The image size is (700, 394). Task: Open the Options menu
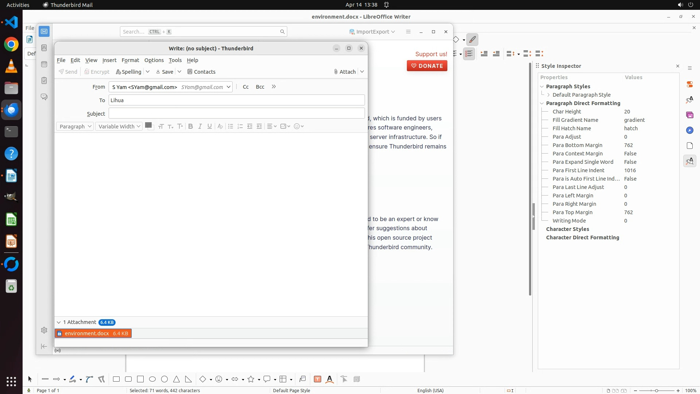[154, 60]
